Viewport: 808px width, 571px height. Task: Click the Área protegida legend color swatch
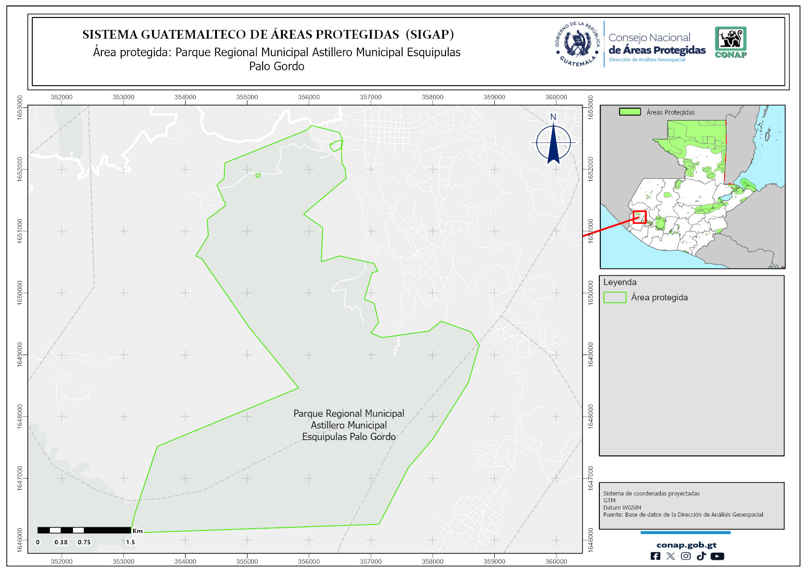pyautogui.click(x=615, y=297)
